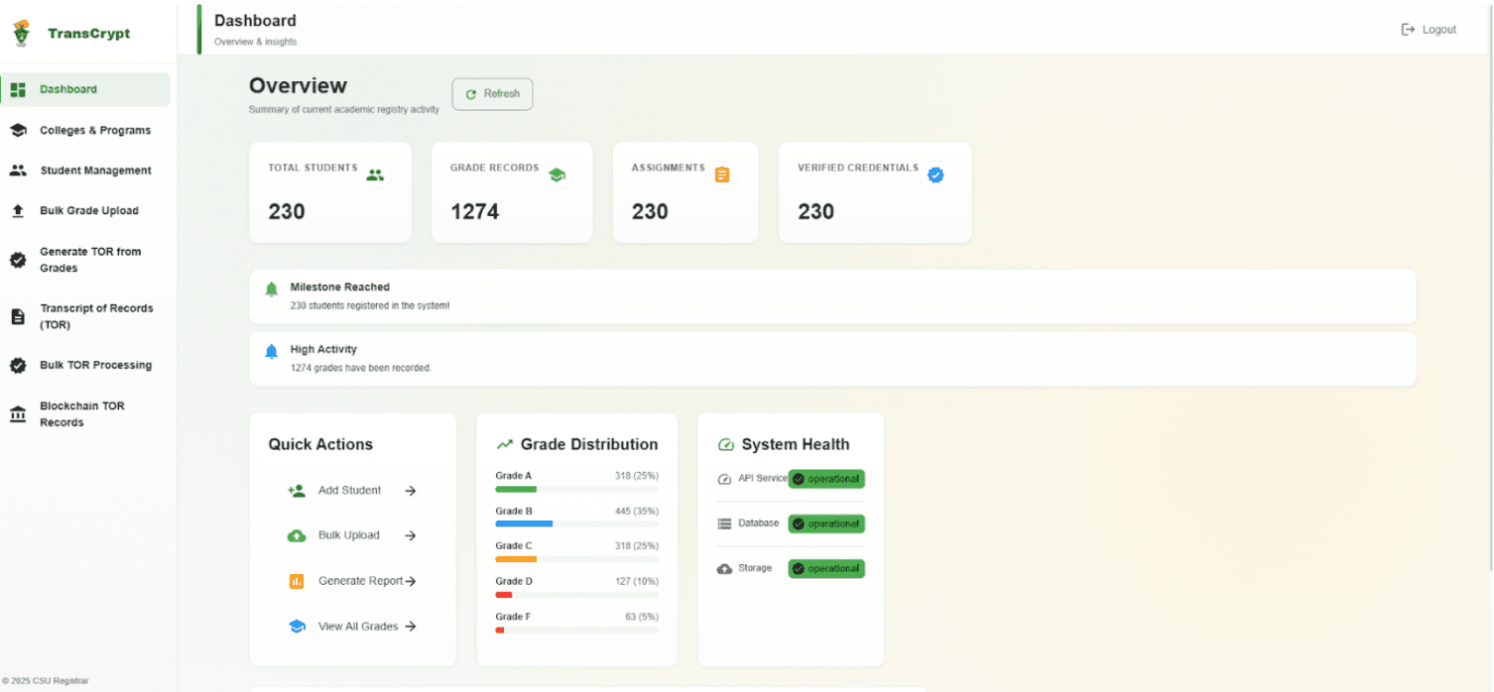Viewport: 1494px width, 692px height.
Task: Open Bulk TOR Processing in sidebar
Action: (95, 365)
